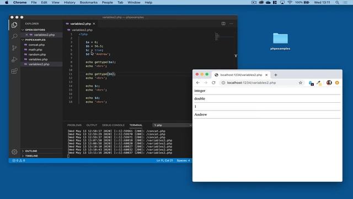353x199 pixels.
Task: Open the Window menu
Action: click(x=134, y=2)
